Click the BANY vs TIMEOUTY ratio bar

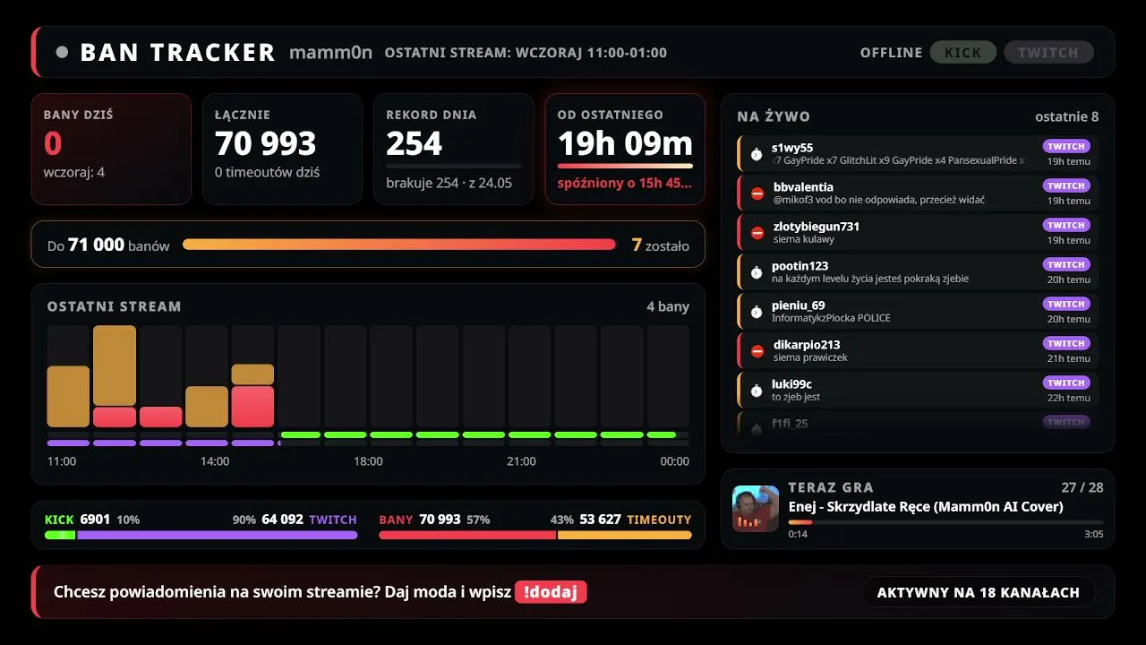[535, 535]
